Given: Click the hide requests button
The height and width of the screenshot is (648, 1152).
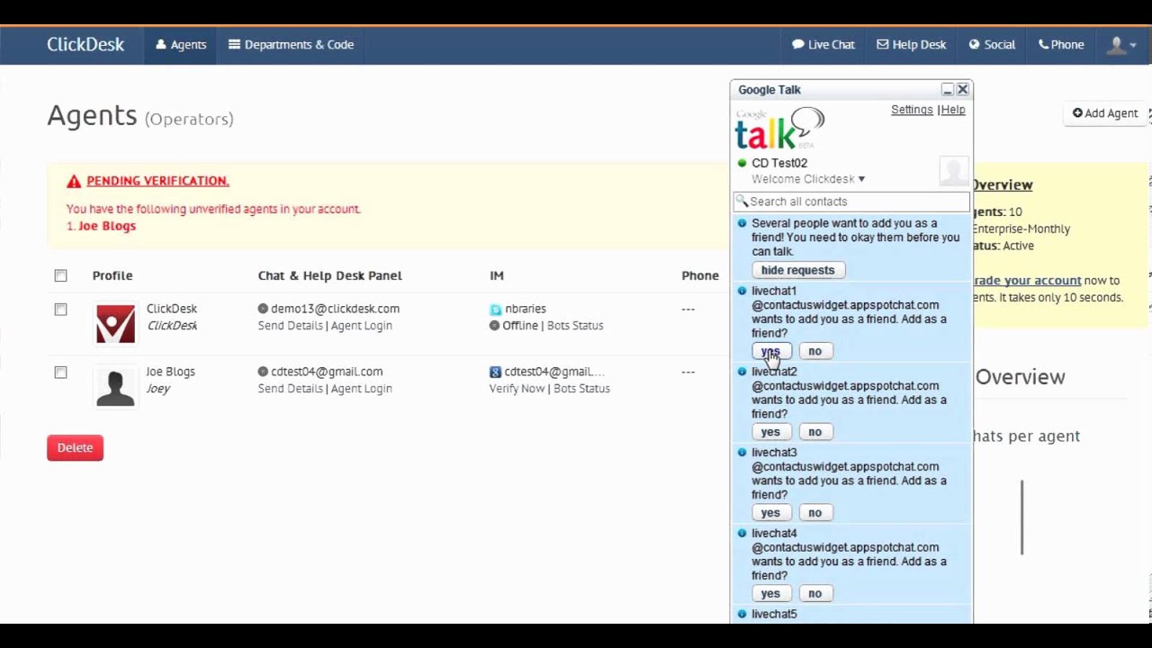Looking at the screenshot, I should point(797,270).
